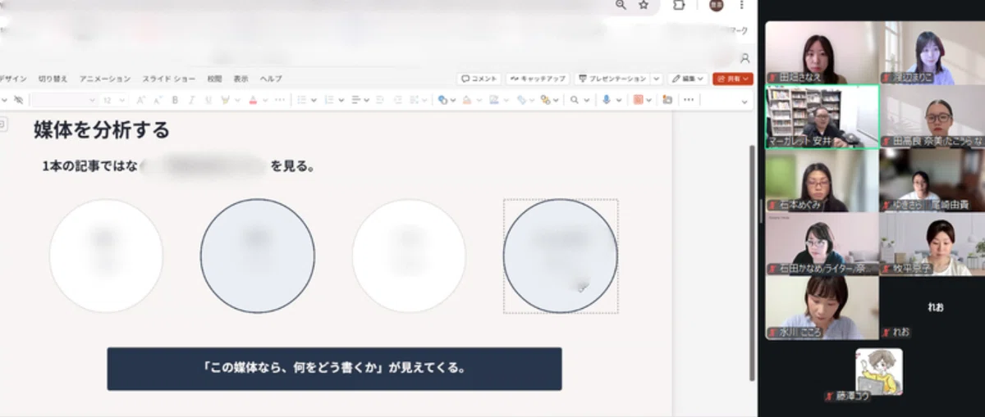
Task: Click the arrange shapes icon
Action: (x=545, y=100)
